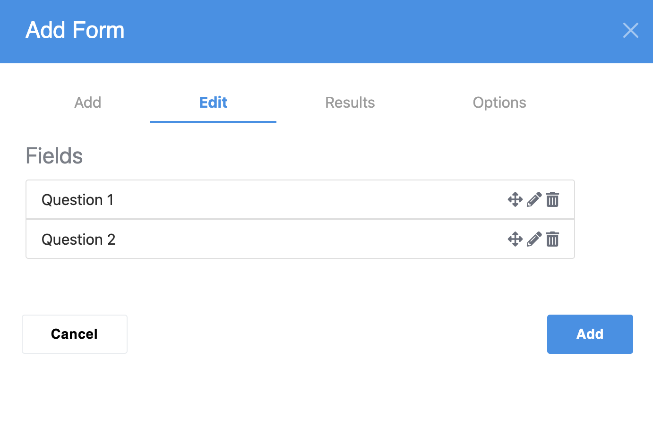Open the pencil editor for Question 2
The image size is (653, 428).
coord(534,239)
